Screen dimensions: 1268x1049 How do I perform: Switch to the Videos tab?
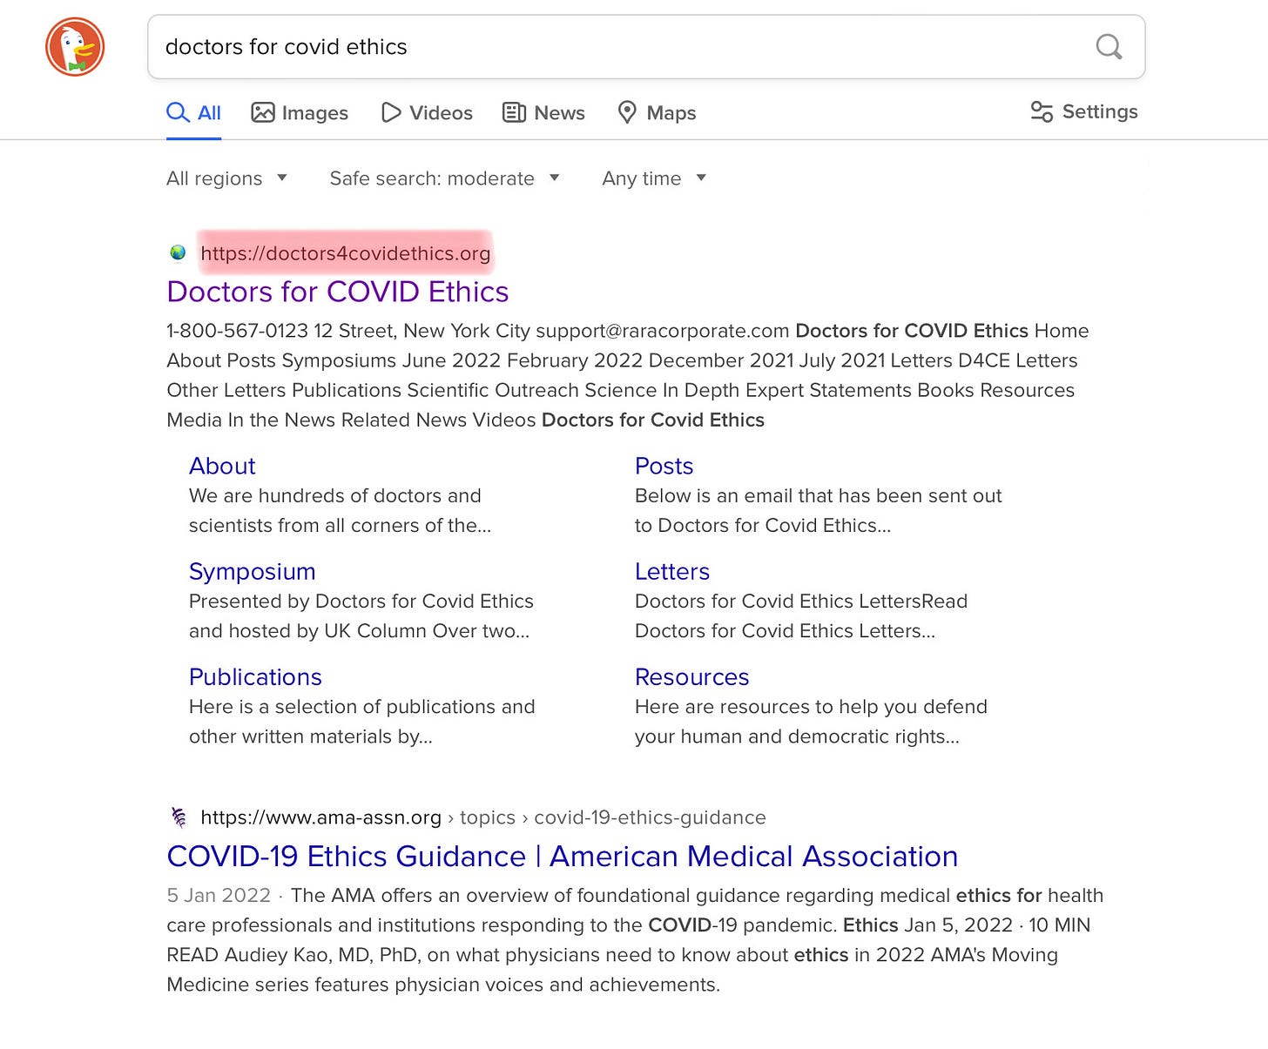pos(427,113)
